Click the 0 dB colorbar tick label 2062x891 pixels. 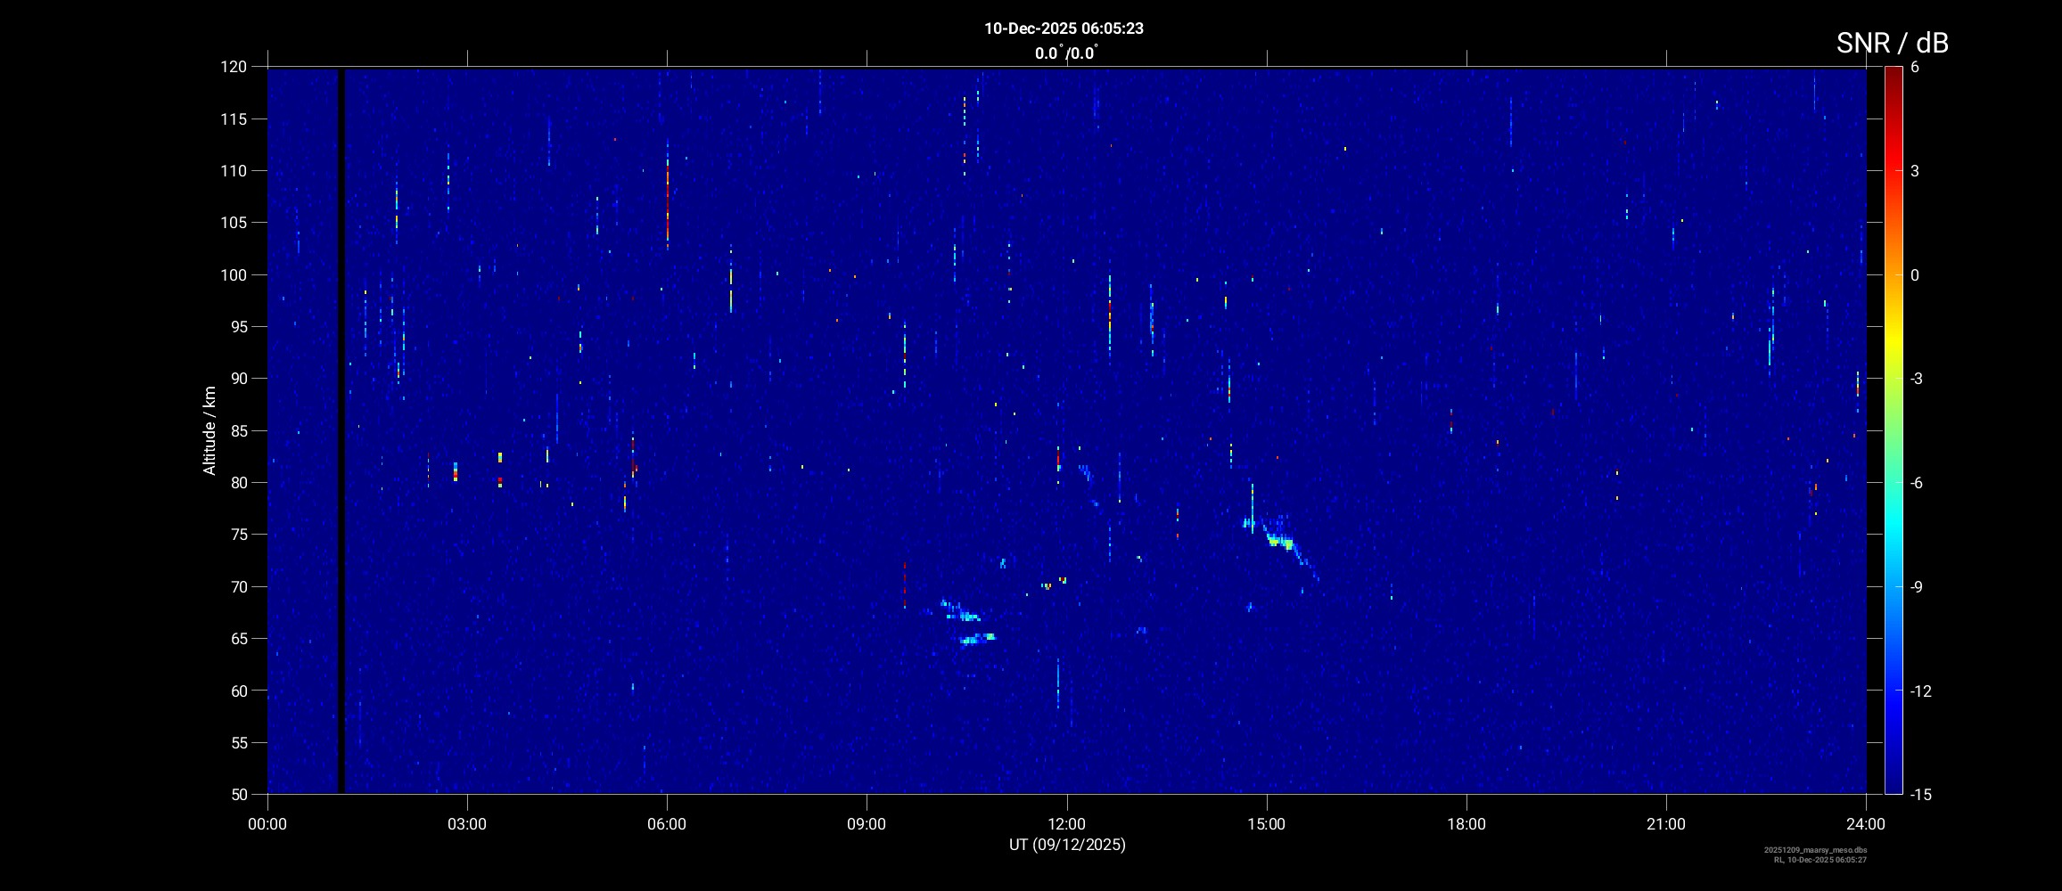pos(1915,275)
